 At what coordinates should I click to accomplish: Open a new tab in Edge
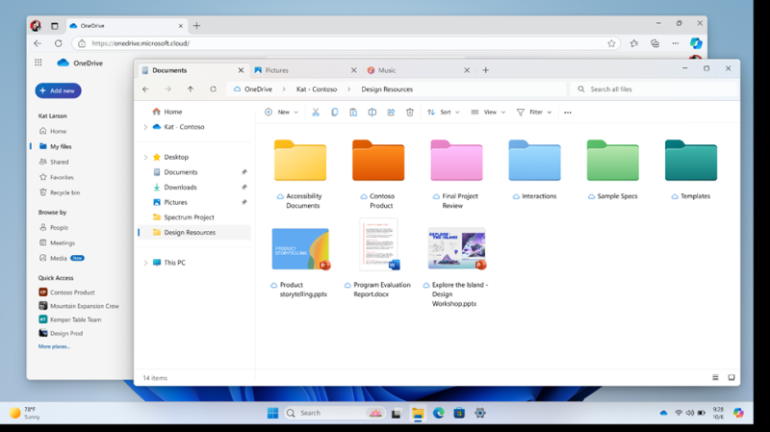tap(197, 26)
